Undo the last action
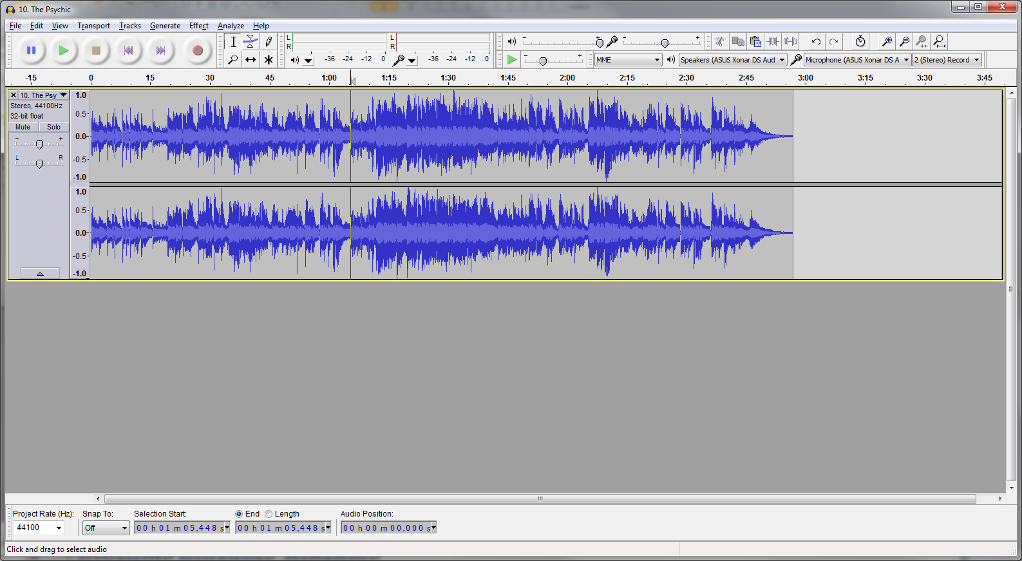 [816, 41]
